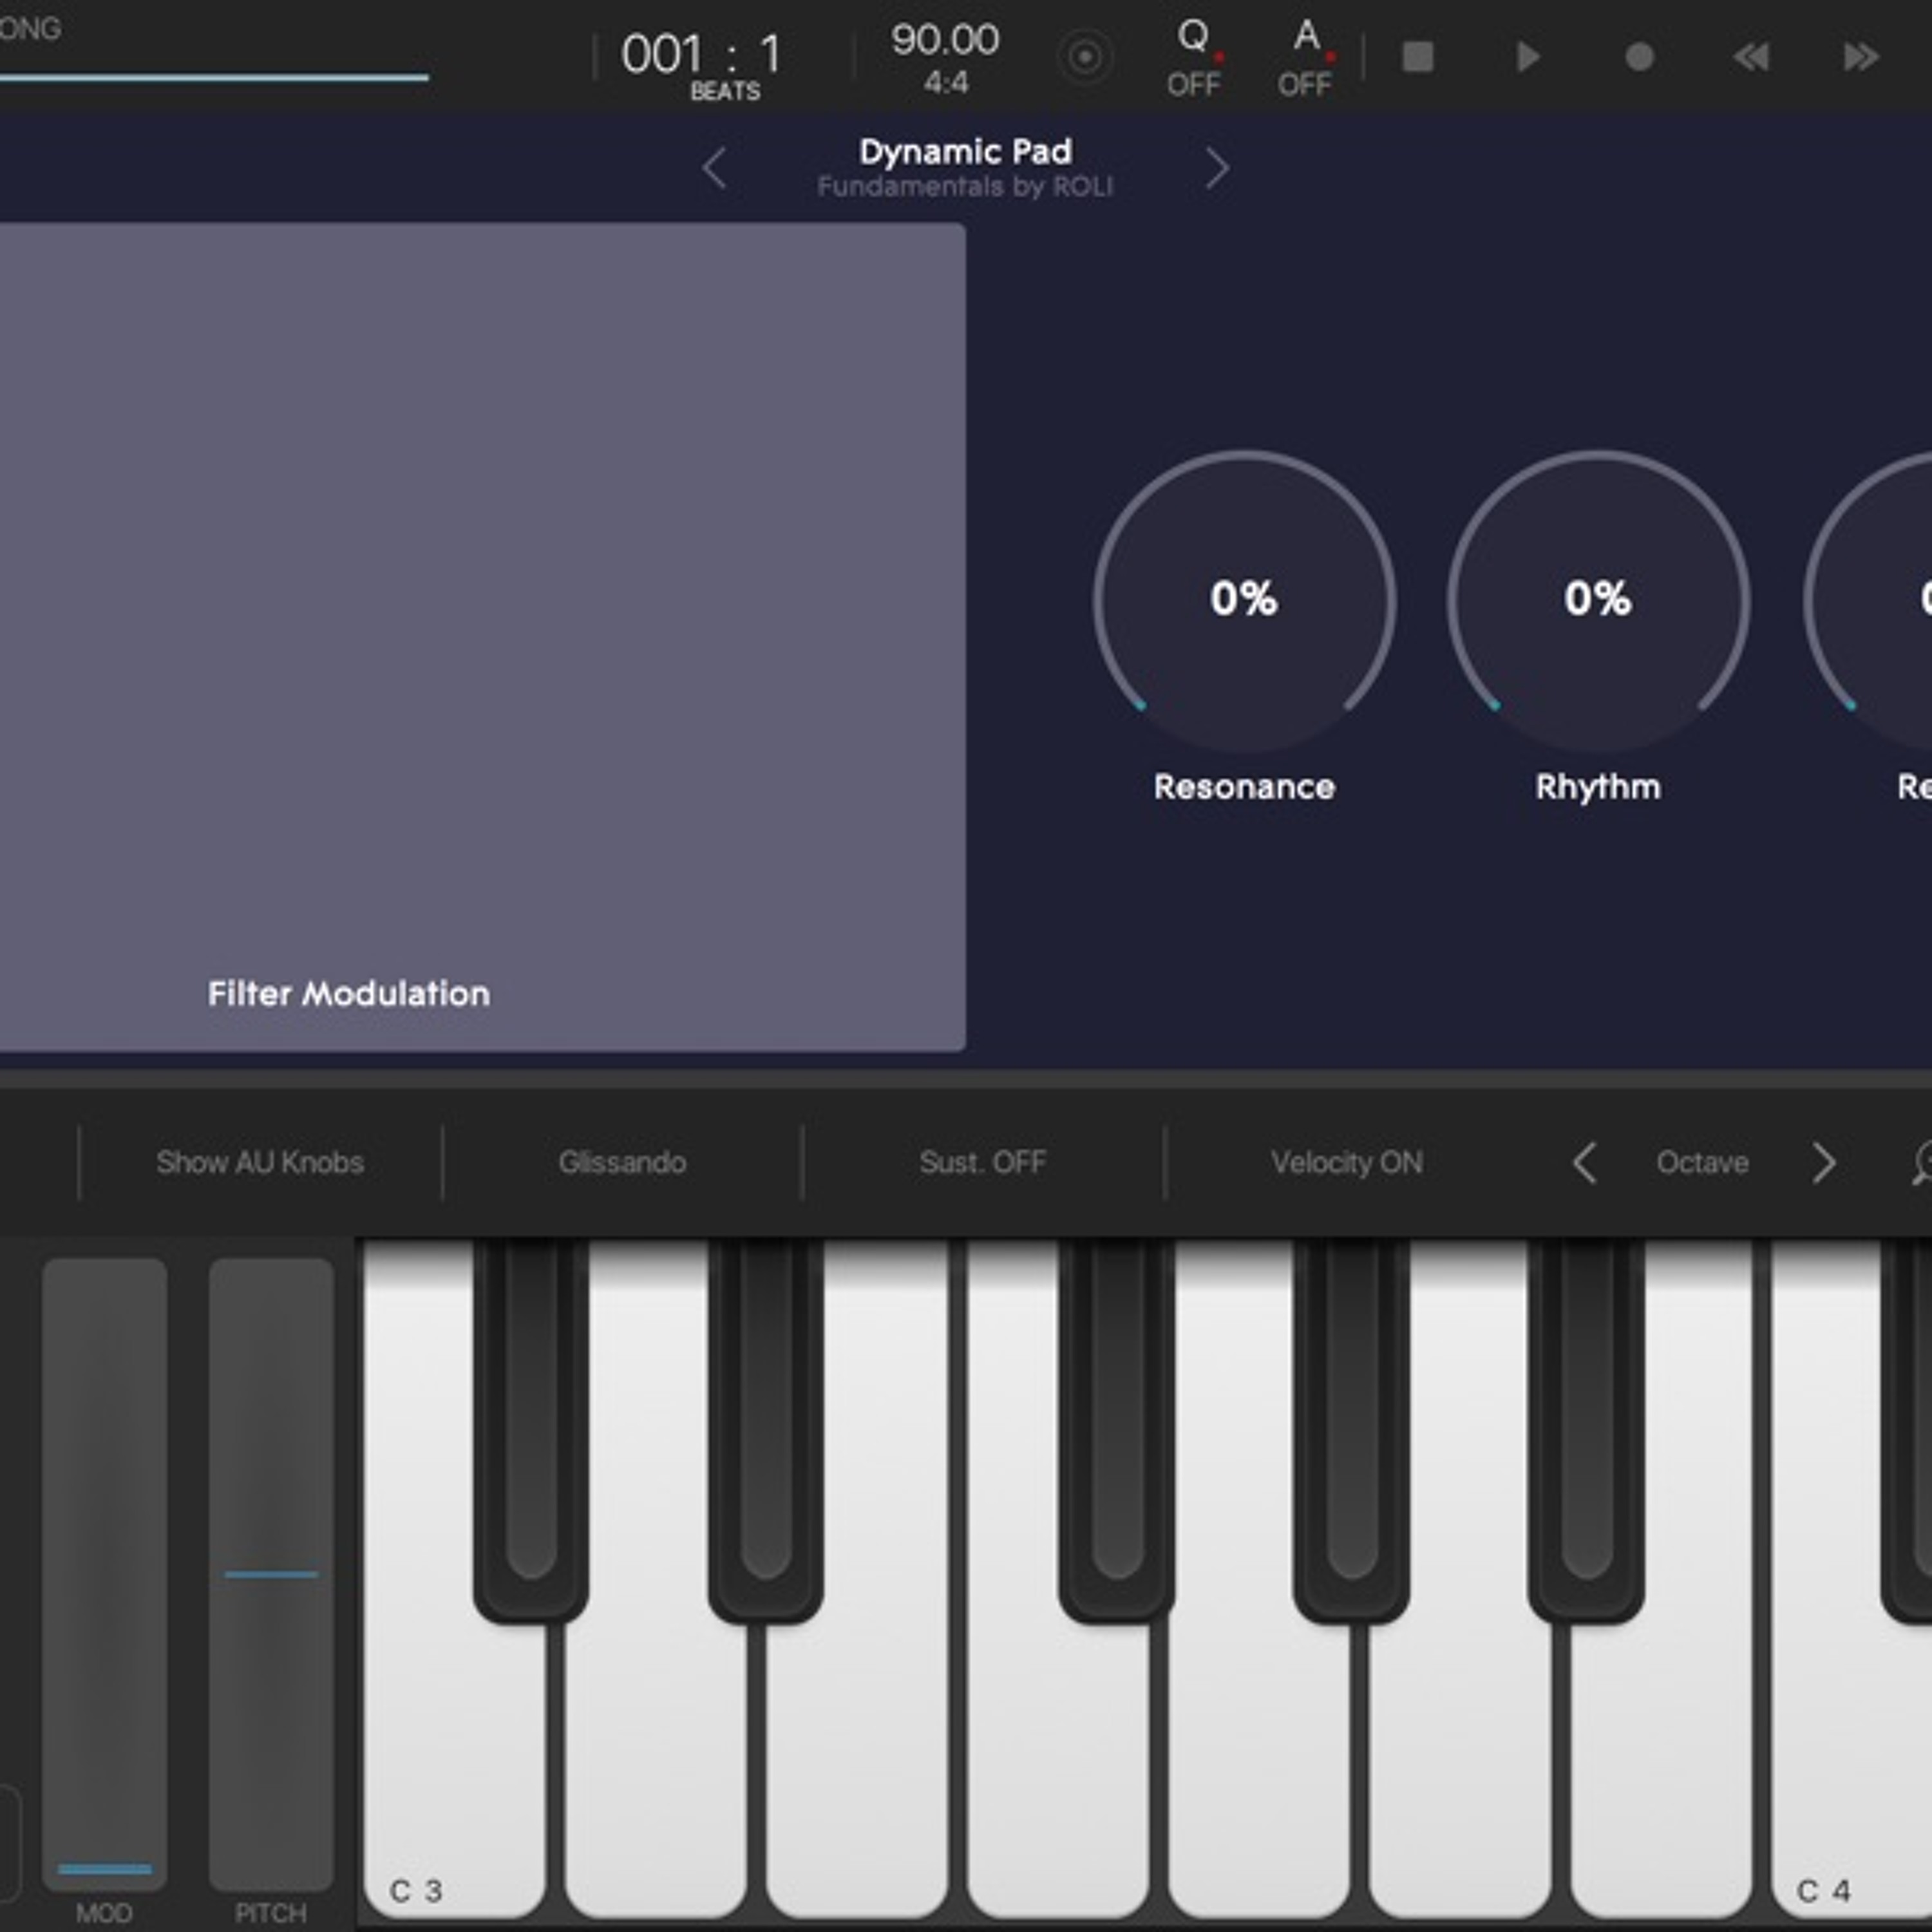Click the Fundamentals by ROLI subtitle
This screenshot has width=1932, height=1932.
click(965, 187)
